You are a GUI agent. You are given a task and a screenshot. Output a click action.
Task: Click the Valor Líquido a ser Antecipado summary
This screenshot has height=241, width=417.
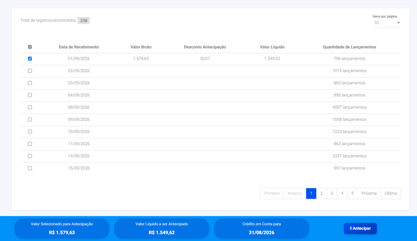[x=162, y=229]
